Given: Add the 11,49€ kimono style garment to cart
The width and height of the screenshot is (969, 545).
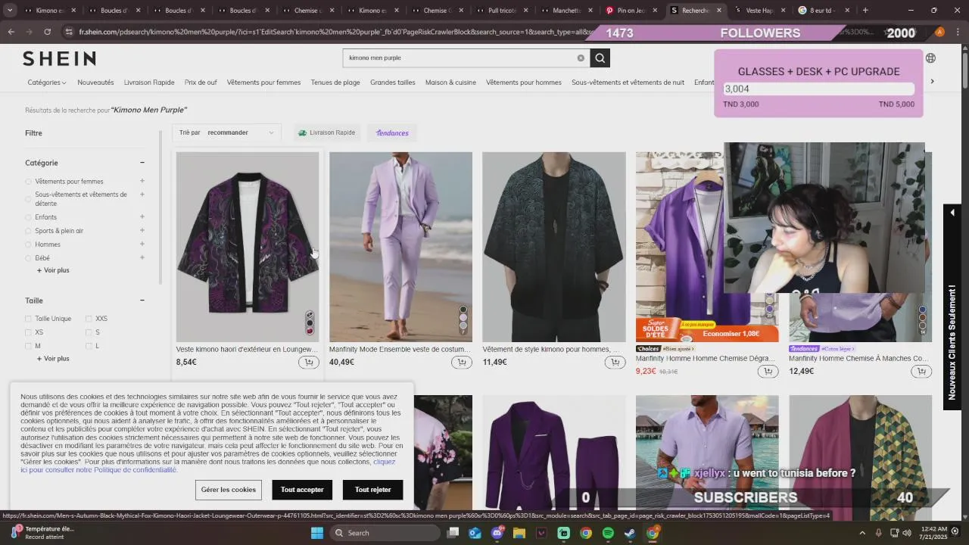Looking at the screenshot, I should pos(615,363).
